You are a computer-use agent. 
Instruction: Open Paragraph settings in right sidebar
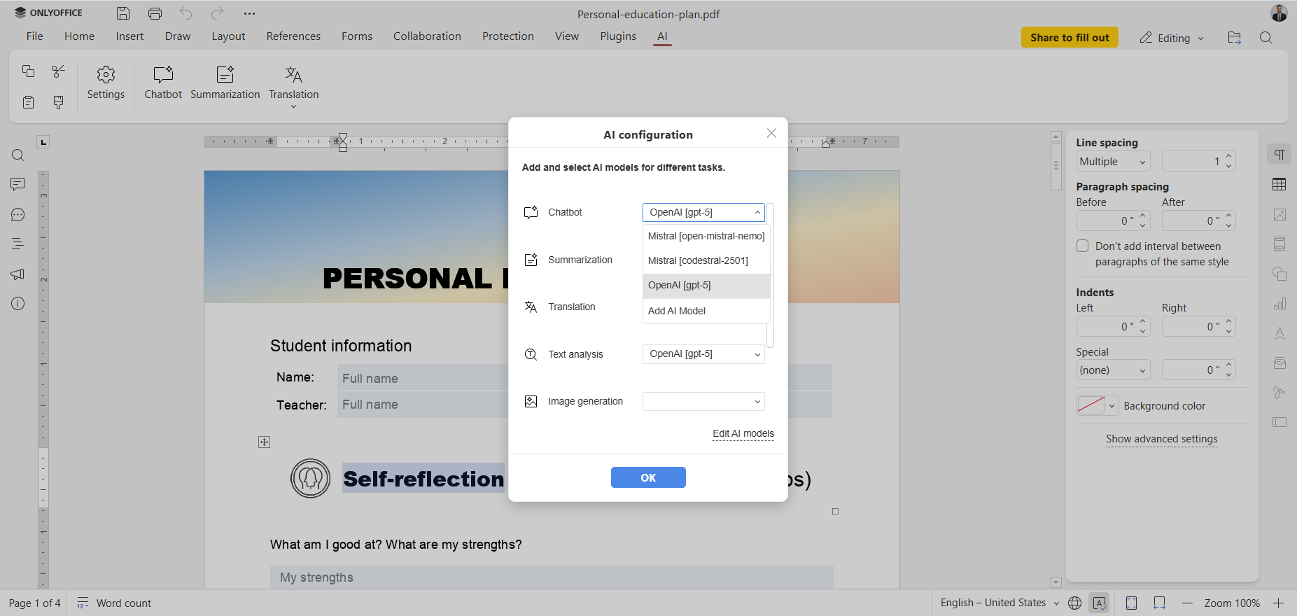[x=1280, y=155]
